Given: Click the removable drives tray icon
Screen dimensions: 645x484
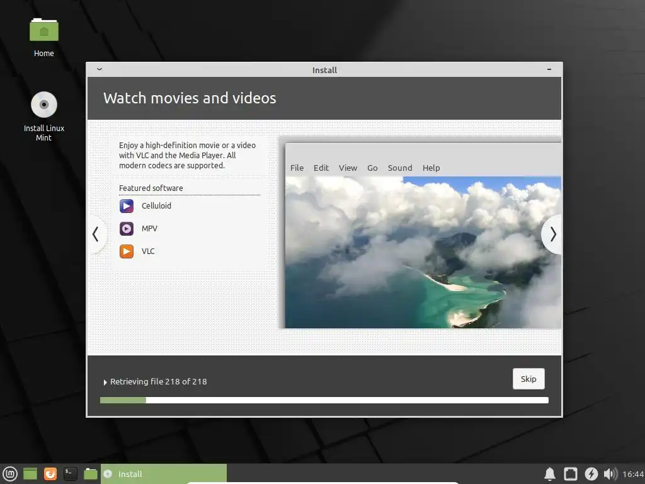Looking at the screenshot, I should coord(571,474).
